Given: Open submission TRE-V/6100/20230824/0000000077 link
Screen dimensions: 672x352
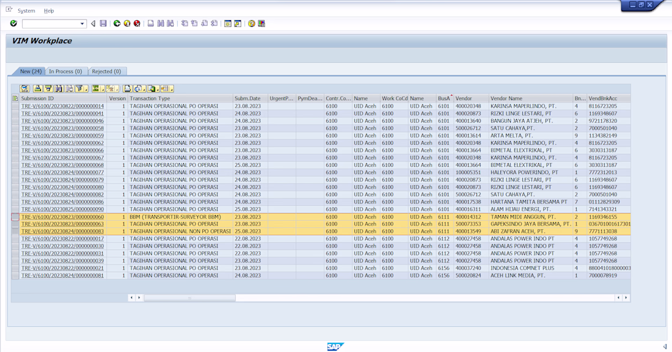Looking at the screenshot, I should 62,172.
